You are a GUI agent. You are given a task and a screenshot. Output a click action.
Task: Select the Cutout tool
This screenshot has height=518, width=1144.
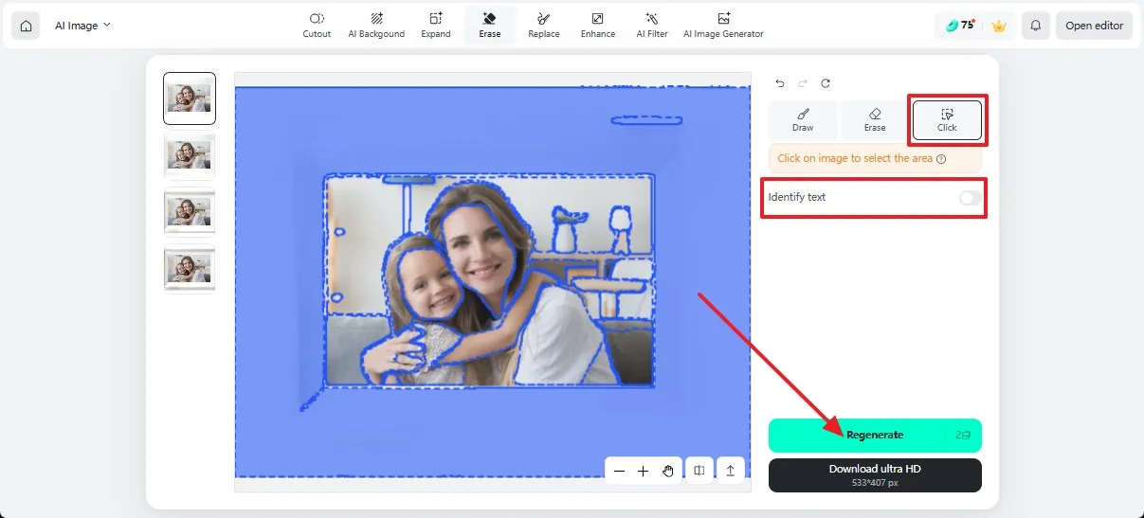(317, 26)
